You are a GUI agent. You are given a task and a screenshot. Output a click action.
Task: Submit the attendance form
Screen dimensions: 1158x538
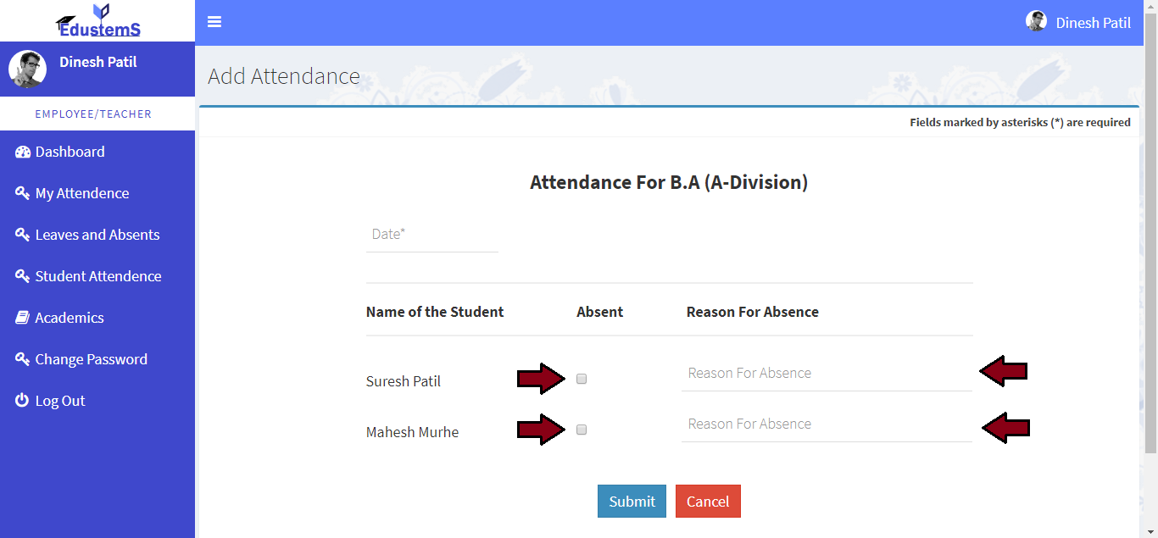coord(632,502)
